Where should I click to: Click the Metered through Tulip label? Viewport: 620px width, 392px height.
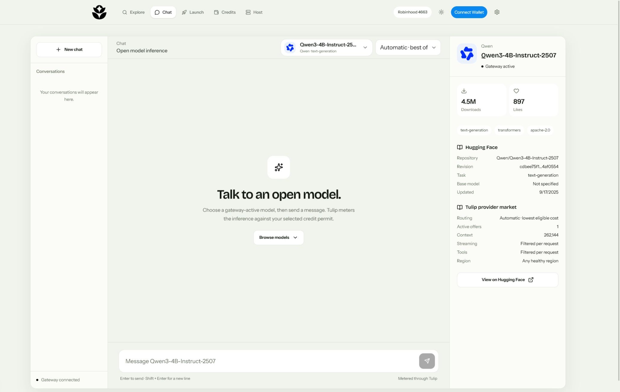click(418, 379)
